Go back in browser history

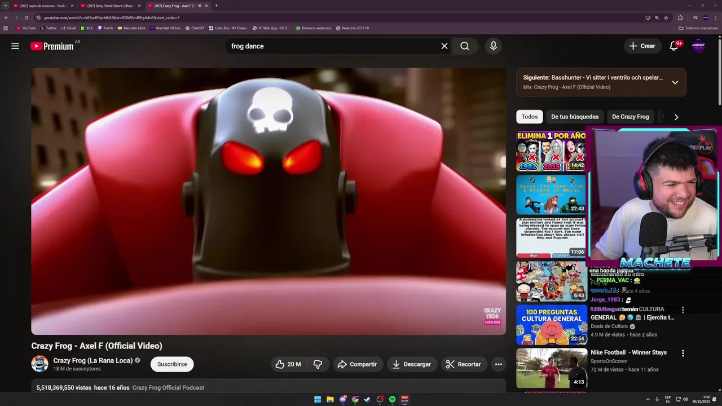(6, 17)
